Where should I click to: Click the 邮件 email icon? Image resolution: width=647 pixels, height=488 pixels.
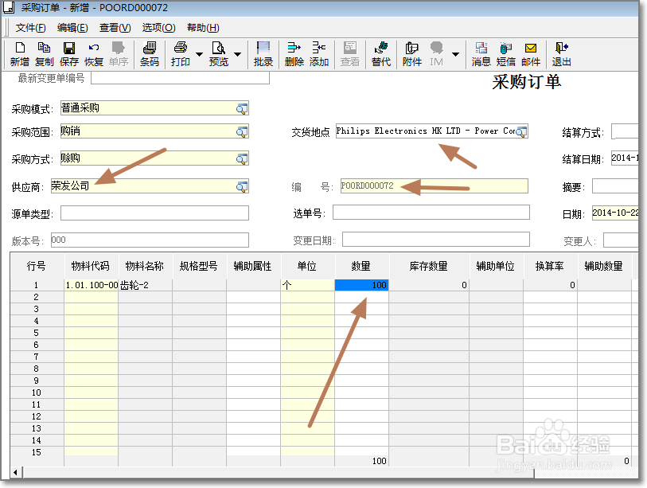[530, 52]
